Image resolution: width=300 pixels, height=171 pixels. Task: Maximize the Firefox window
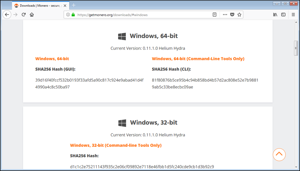[x=285, y=4]
